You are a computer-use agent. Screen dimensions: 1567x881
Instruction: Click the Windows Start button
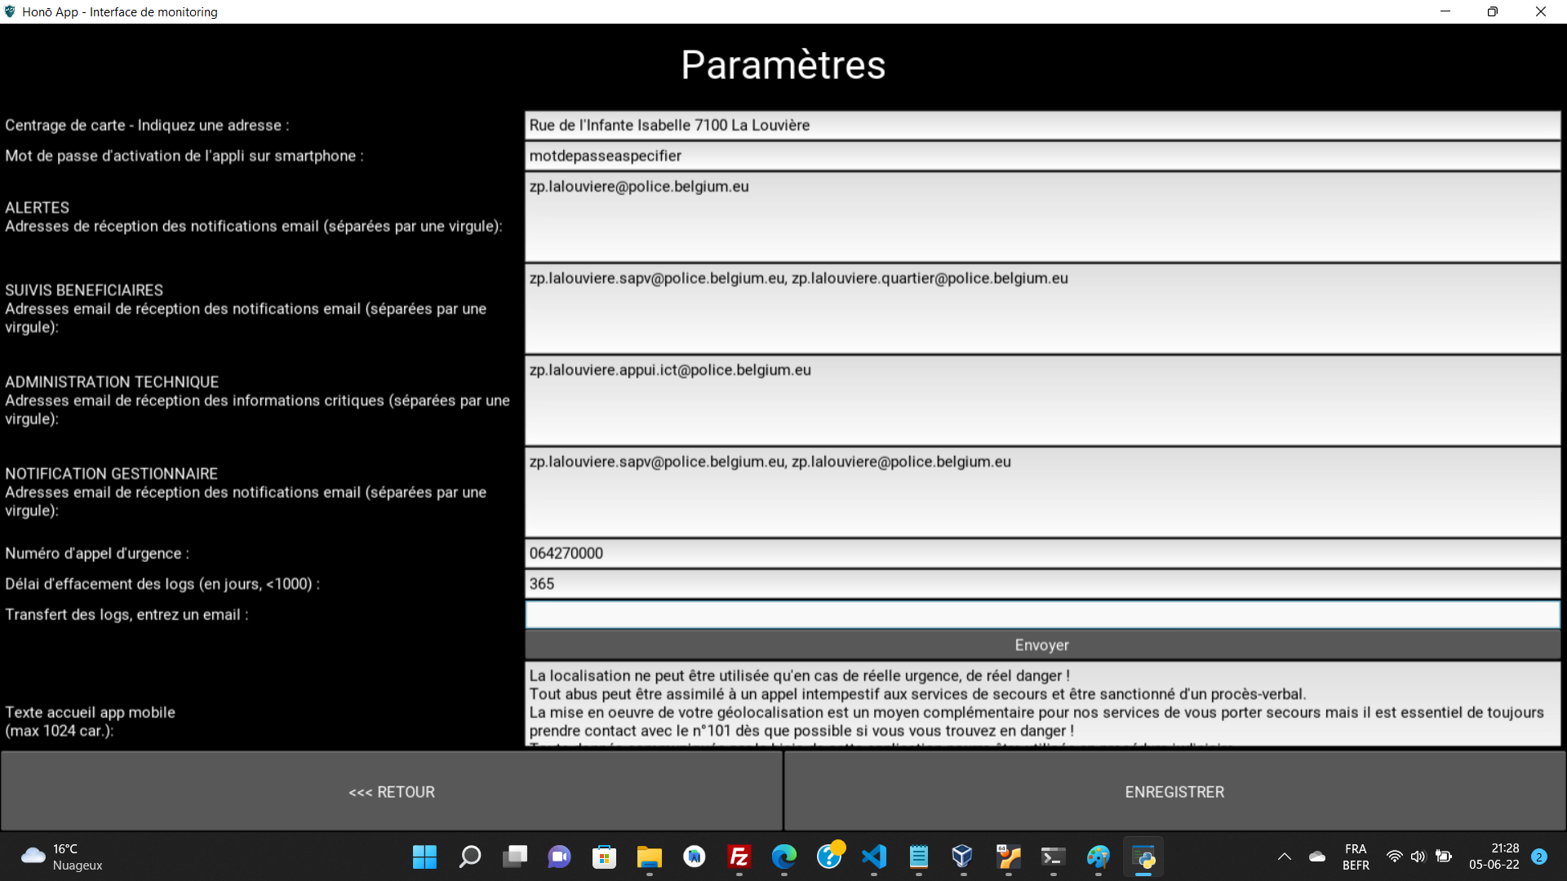point(424,857)
